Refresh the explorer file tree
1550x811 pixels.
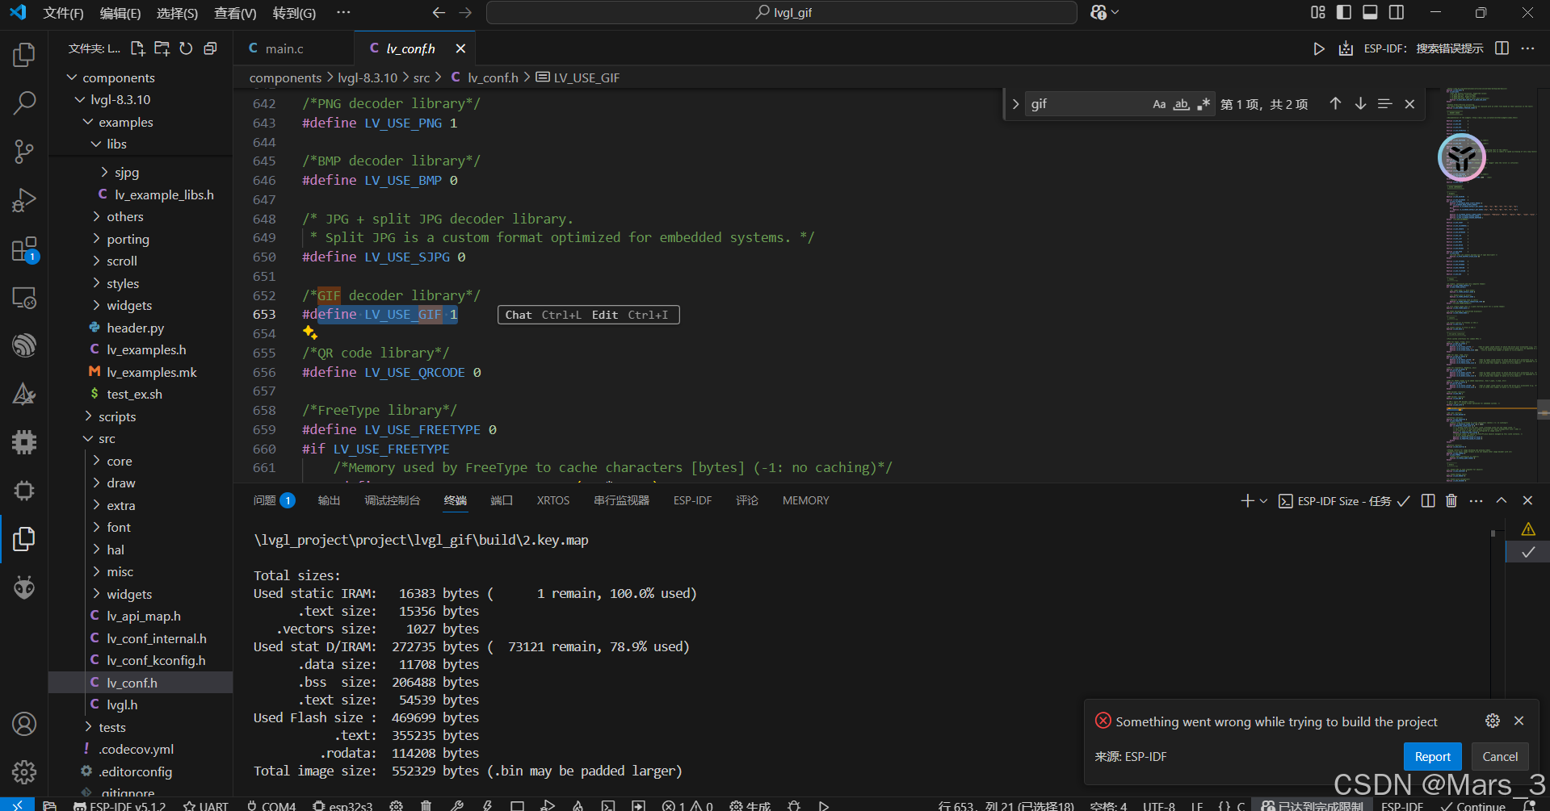coord(186,48)
